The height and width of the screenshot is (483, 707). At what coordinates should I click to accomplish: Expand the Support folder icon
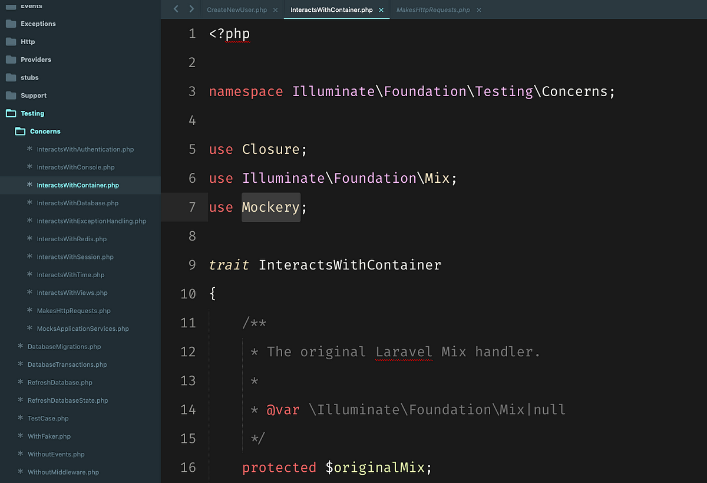(11, 96)
